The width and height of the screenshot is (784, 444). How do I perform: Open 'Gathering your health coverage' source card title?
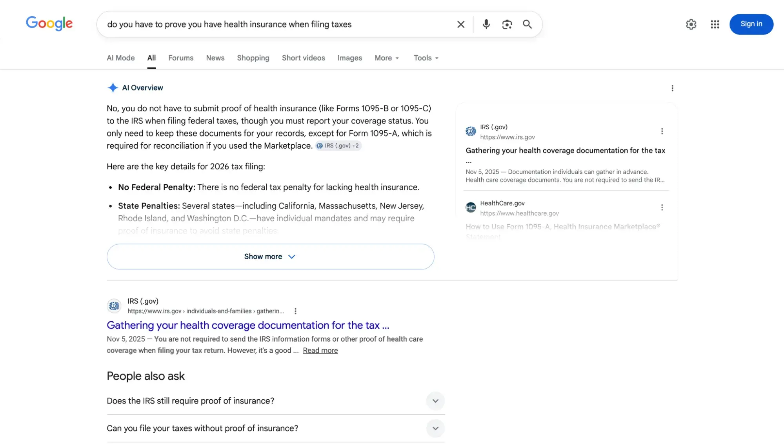tap(565, 155)
